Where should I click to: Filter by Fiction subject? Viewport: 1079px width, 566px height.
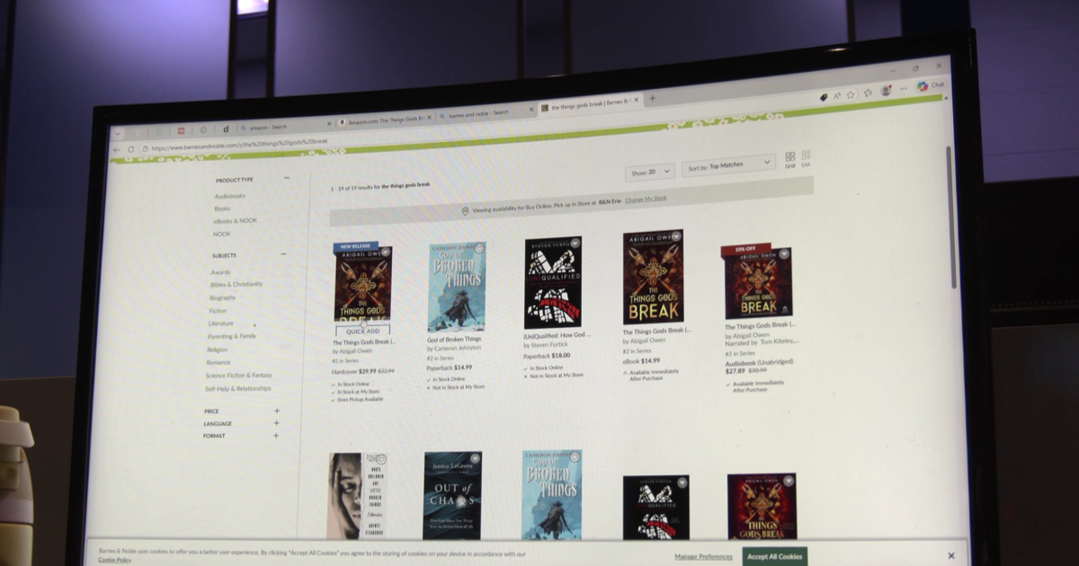(218, 311)
